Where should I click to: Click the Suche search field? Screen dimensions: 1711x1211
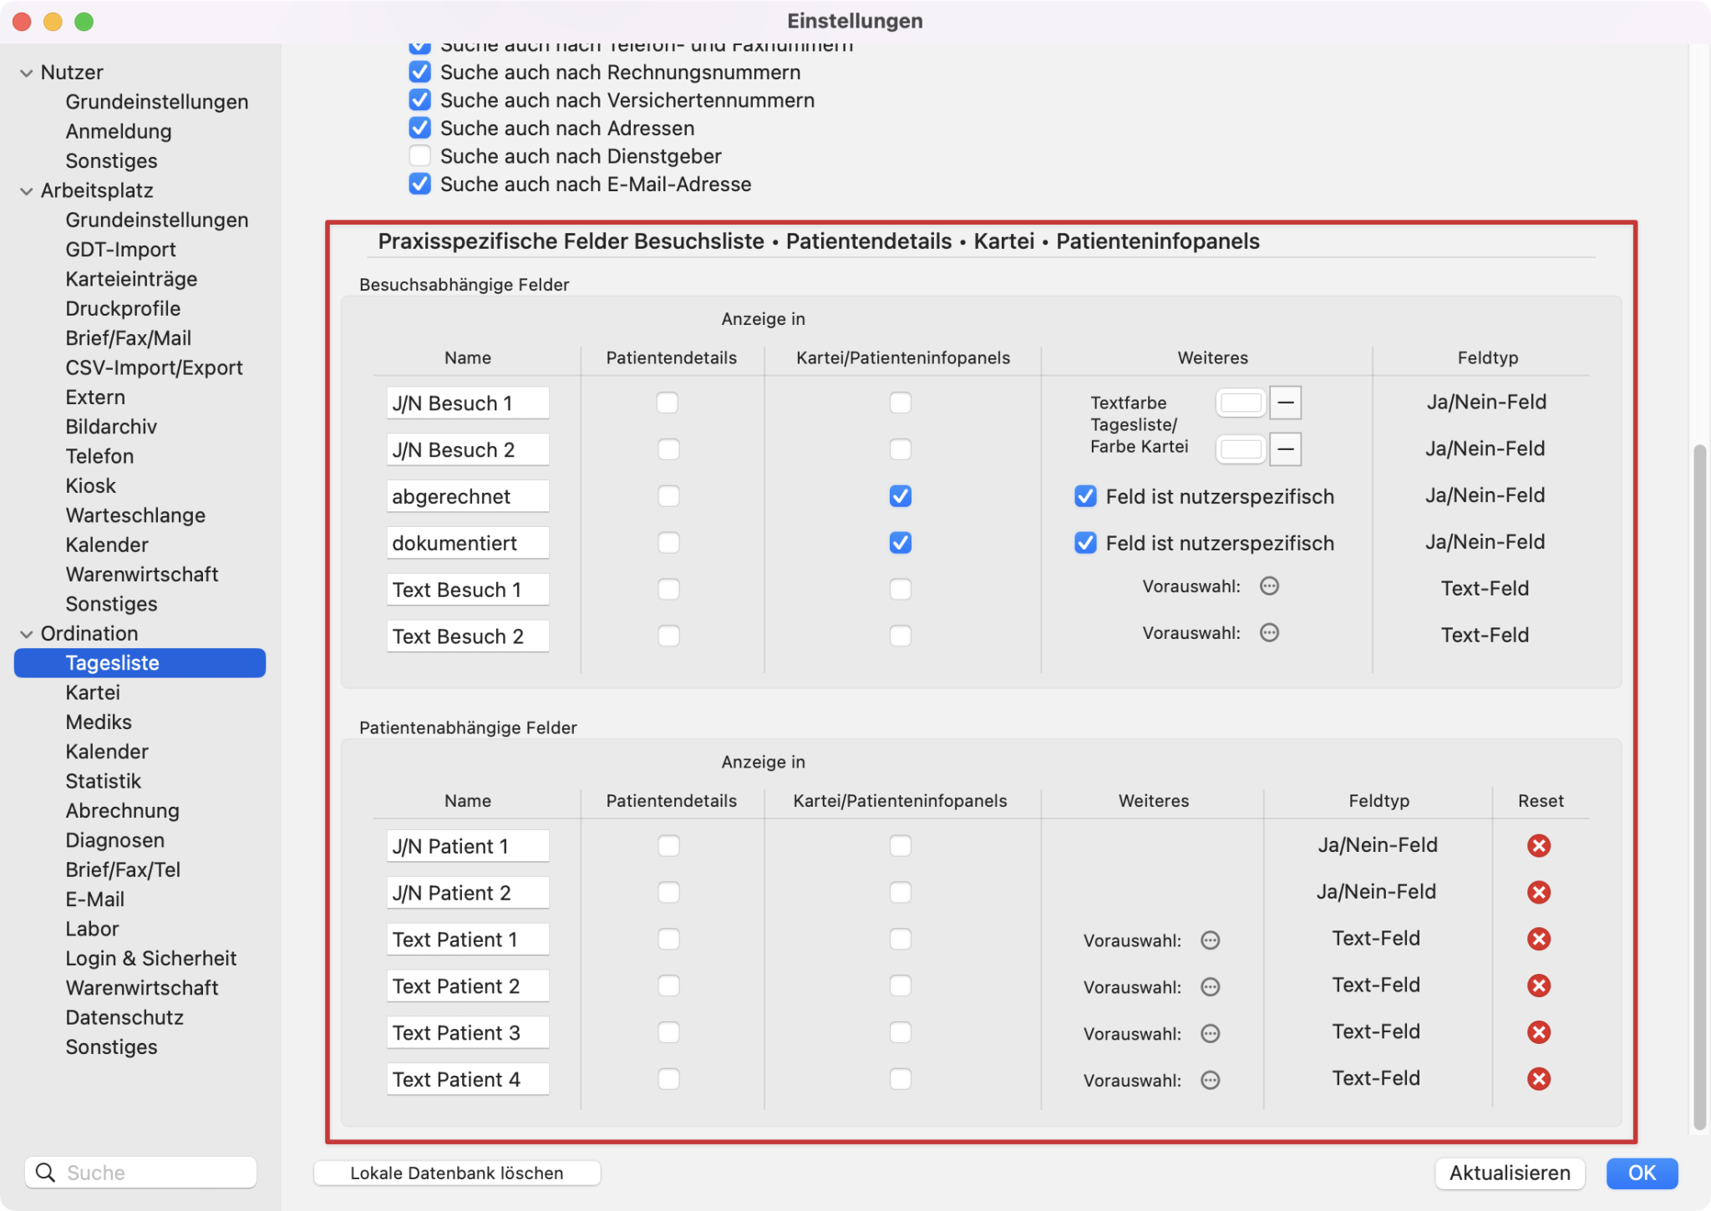[140, 1173]
